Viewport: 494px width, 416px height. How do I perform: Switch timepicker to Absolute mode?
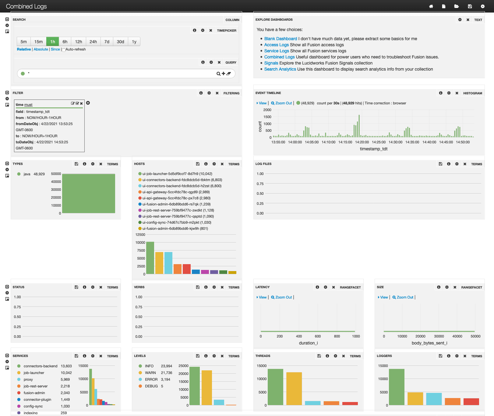click(41, 49)
